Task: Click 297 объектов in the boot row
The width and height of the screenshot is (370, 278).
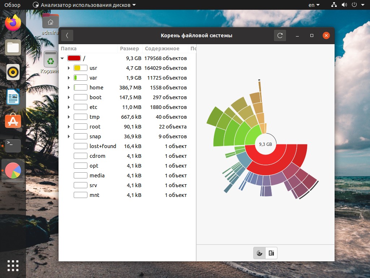Action: (x=170, y=97)
